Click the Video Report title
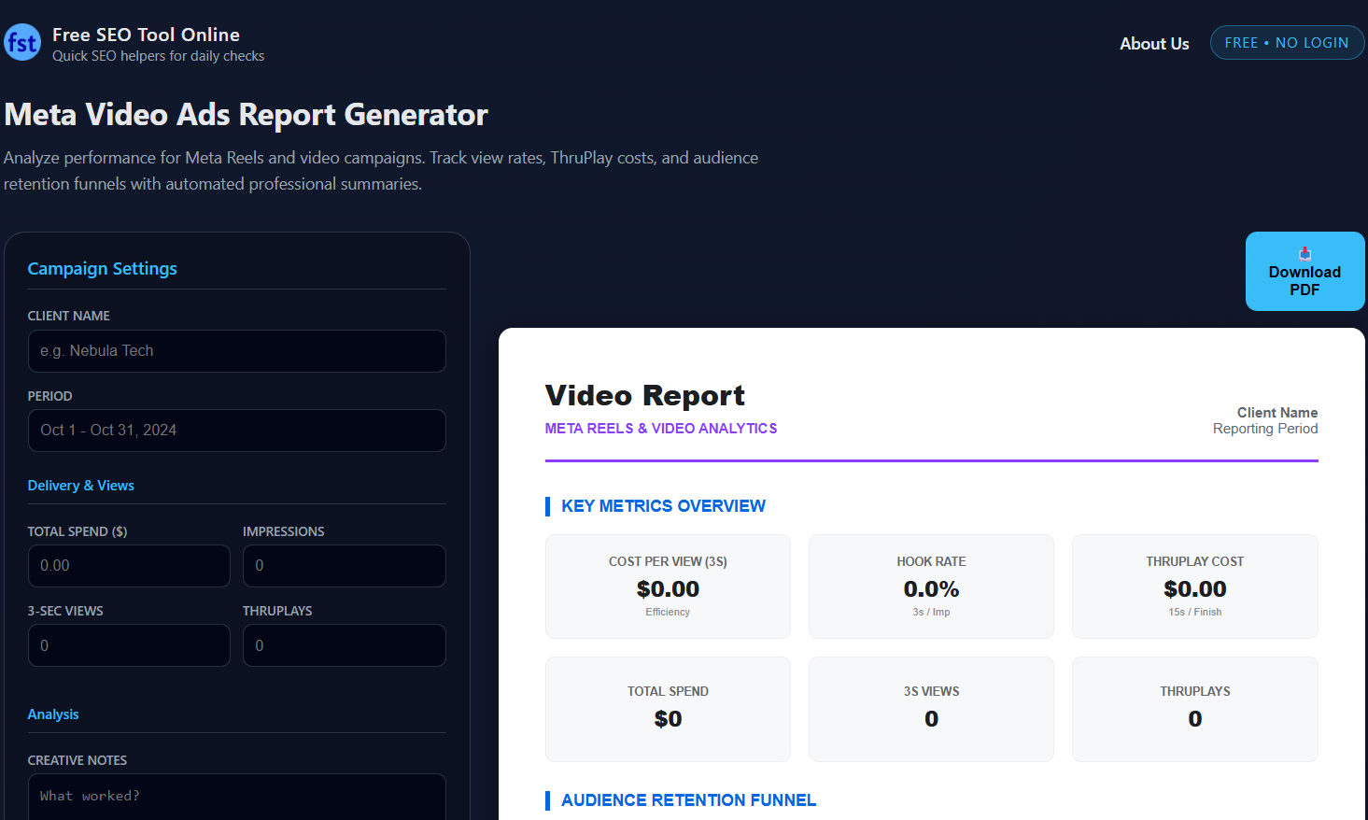 point(644,395)
